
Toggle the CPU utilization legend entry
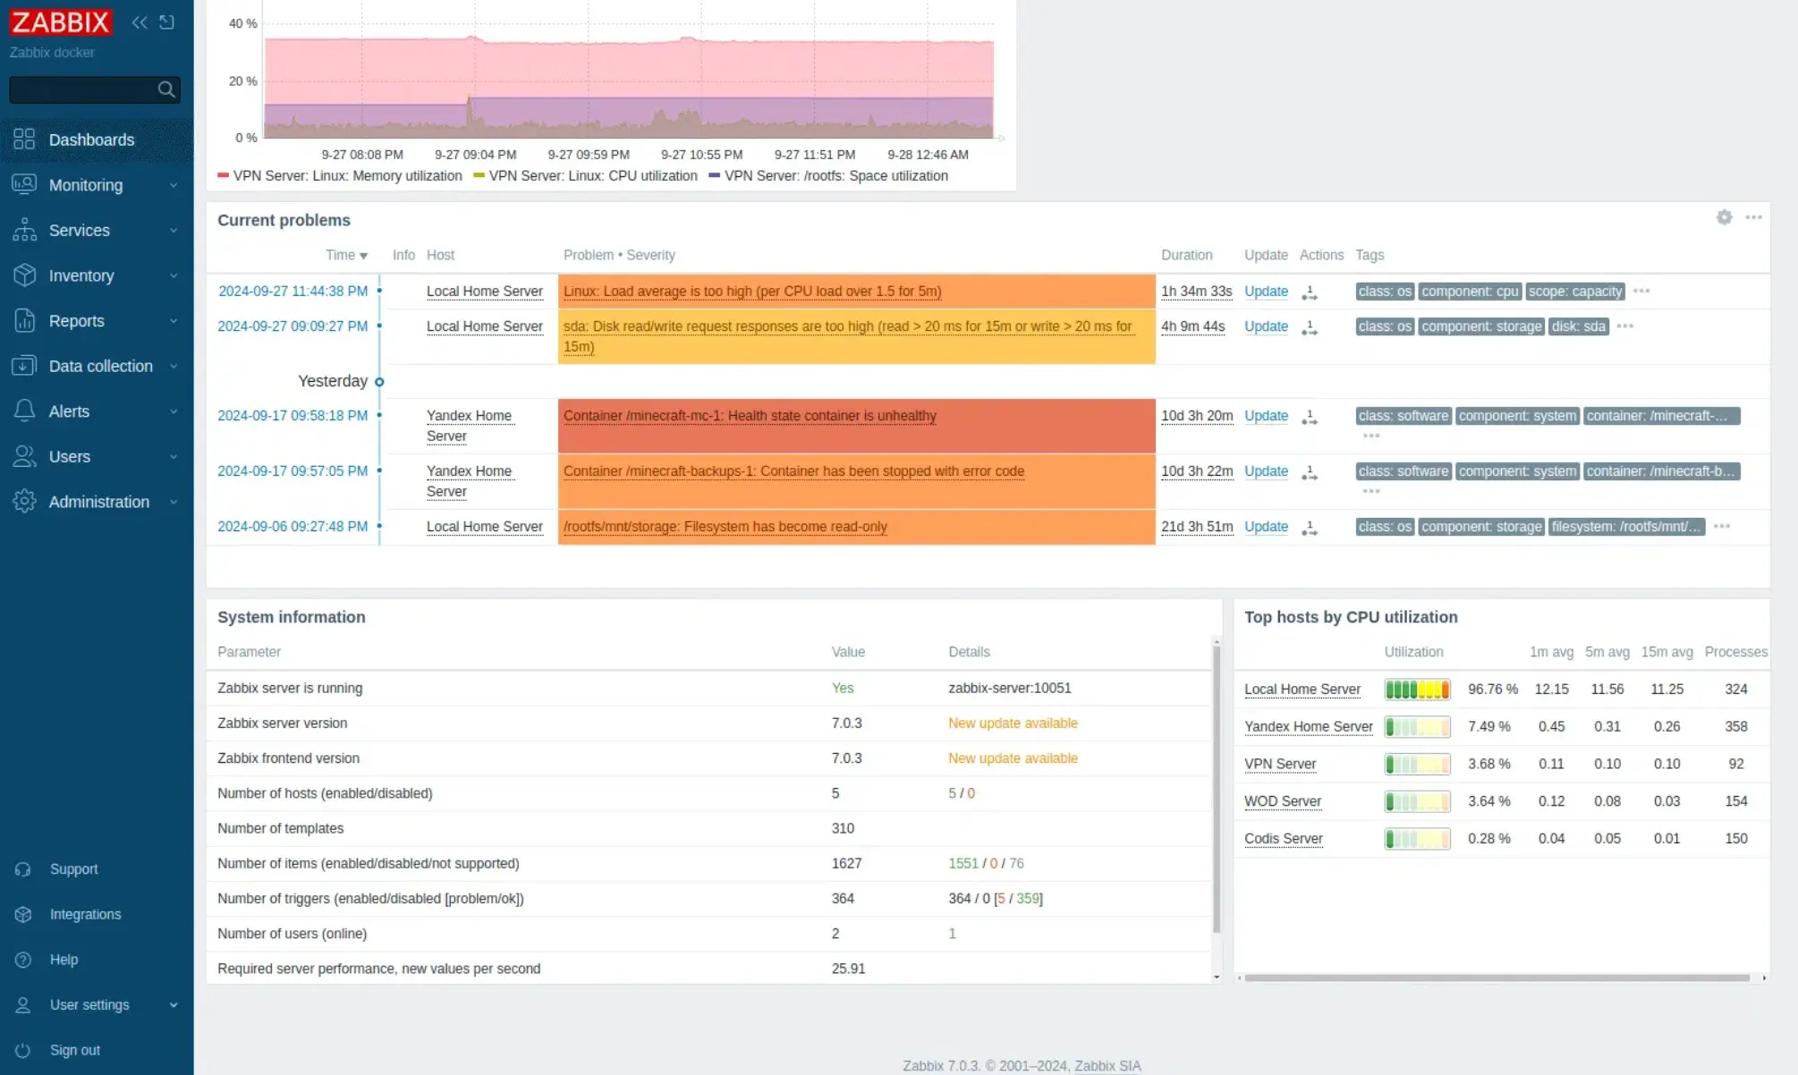[x=586, y=176]
